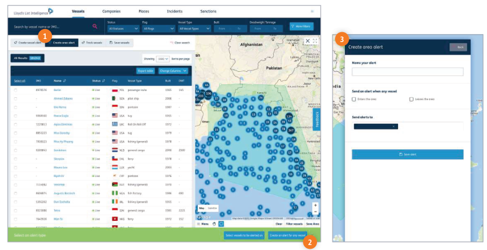Click the vessel cluster marker 44
487x250 pixels.
click(206, 85)
